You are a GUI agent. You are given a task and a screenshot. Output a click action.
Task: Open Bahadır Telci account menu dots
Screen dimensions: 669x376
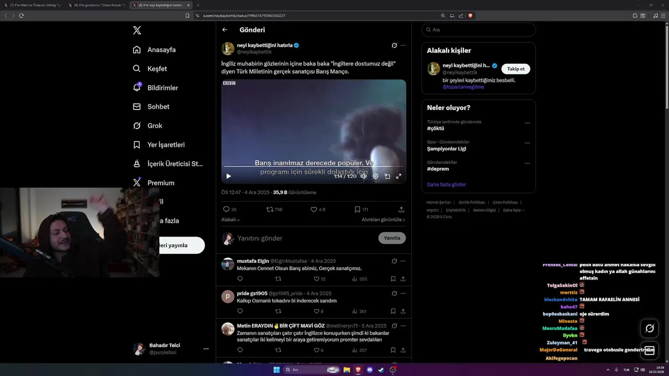(x=206, y=349)
